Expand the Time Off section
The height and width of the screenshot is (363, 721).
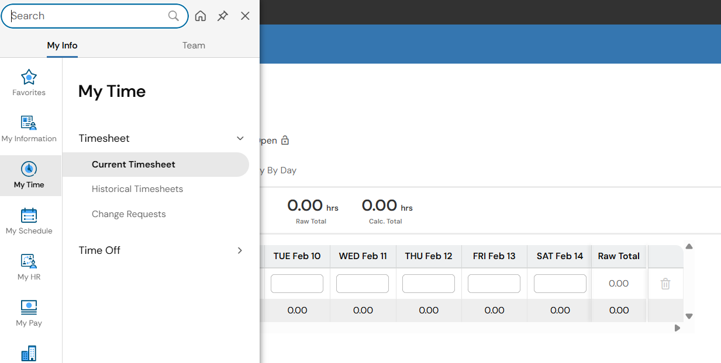[240, 250]
